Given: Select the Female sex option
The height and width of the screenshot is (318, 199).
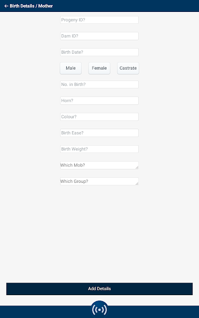Looking at the screenshot, I should coord(99,68).
